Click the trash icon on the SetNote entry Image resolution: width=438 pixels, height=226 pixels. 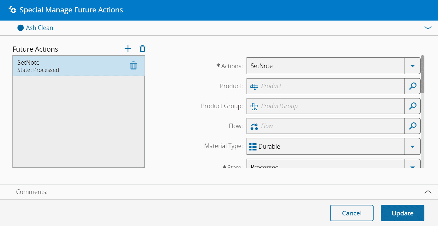(x=133, y=66)
